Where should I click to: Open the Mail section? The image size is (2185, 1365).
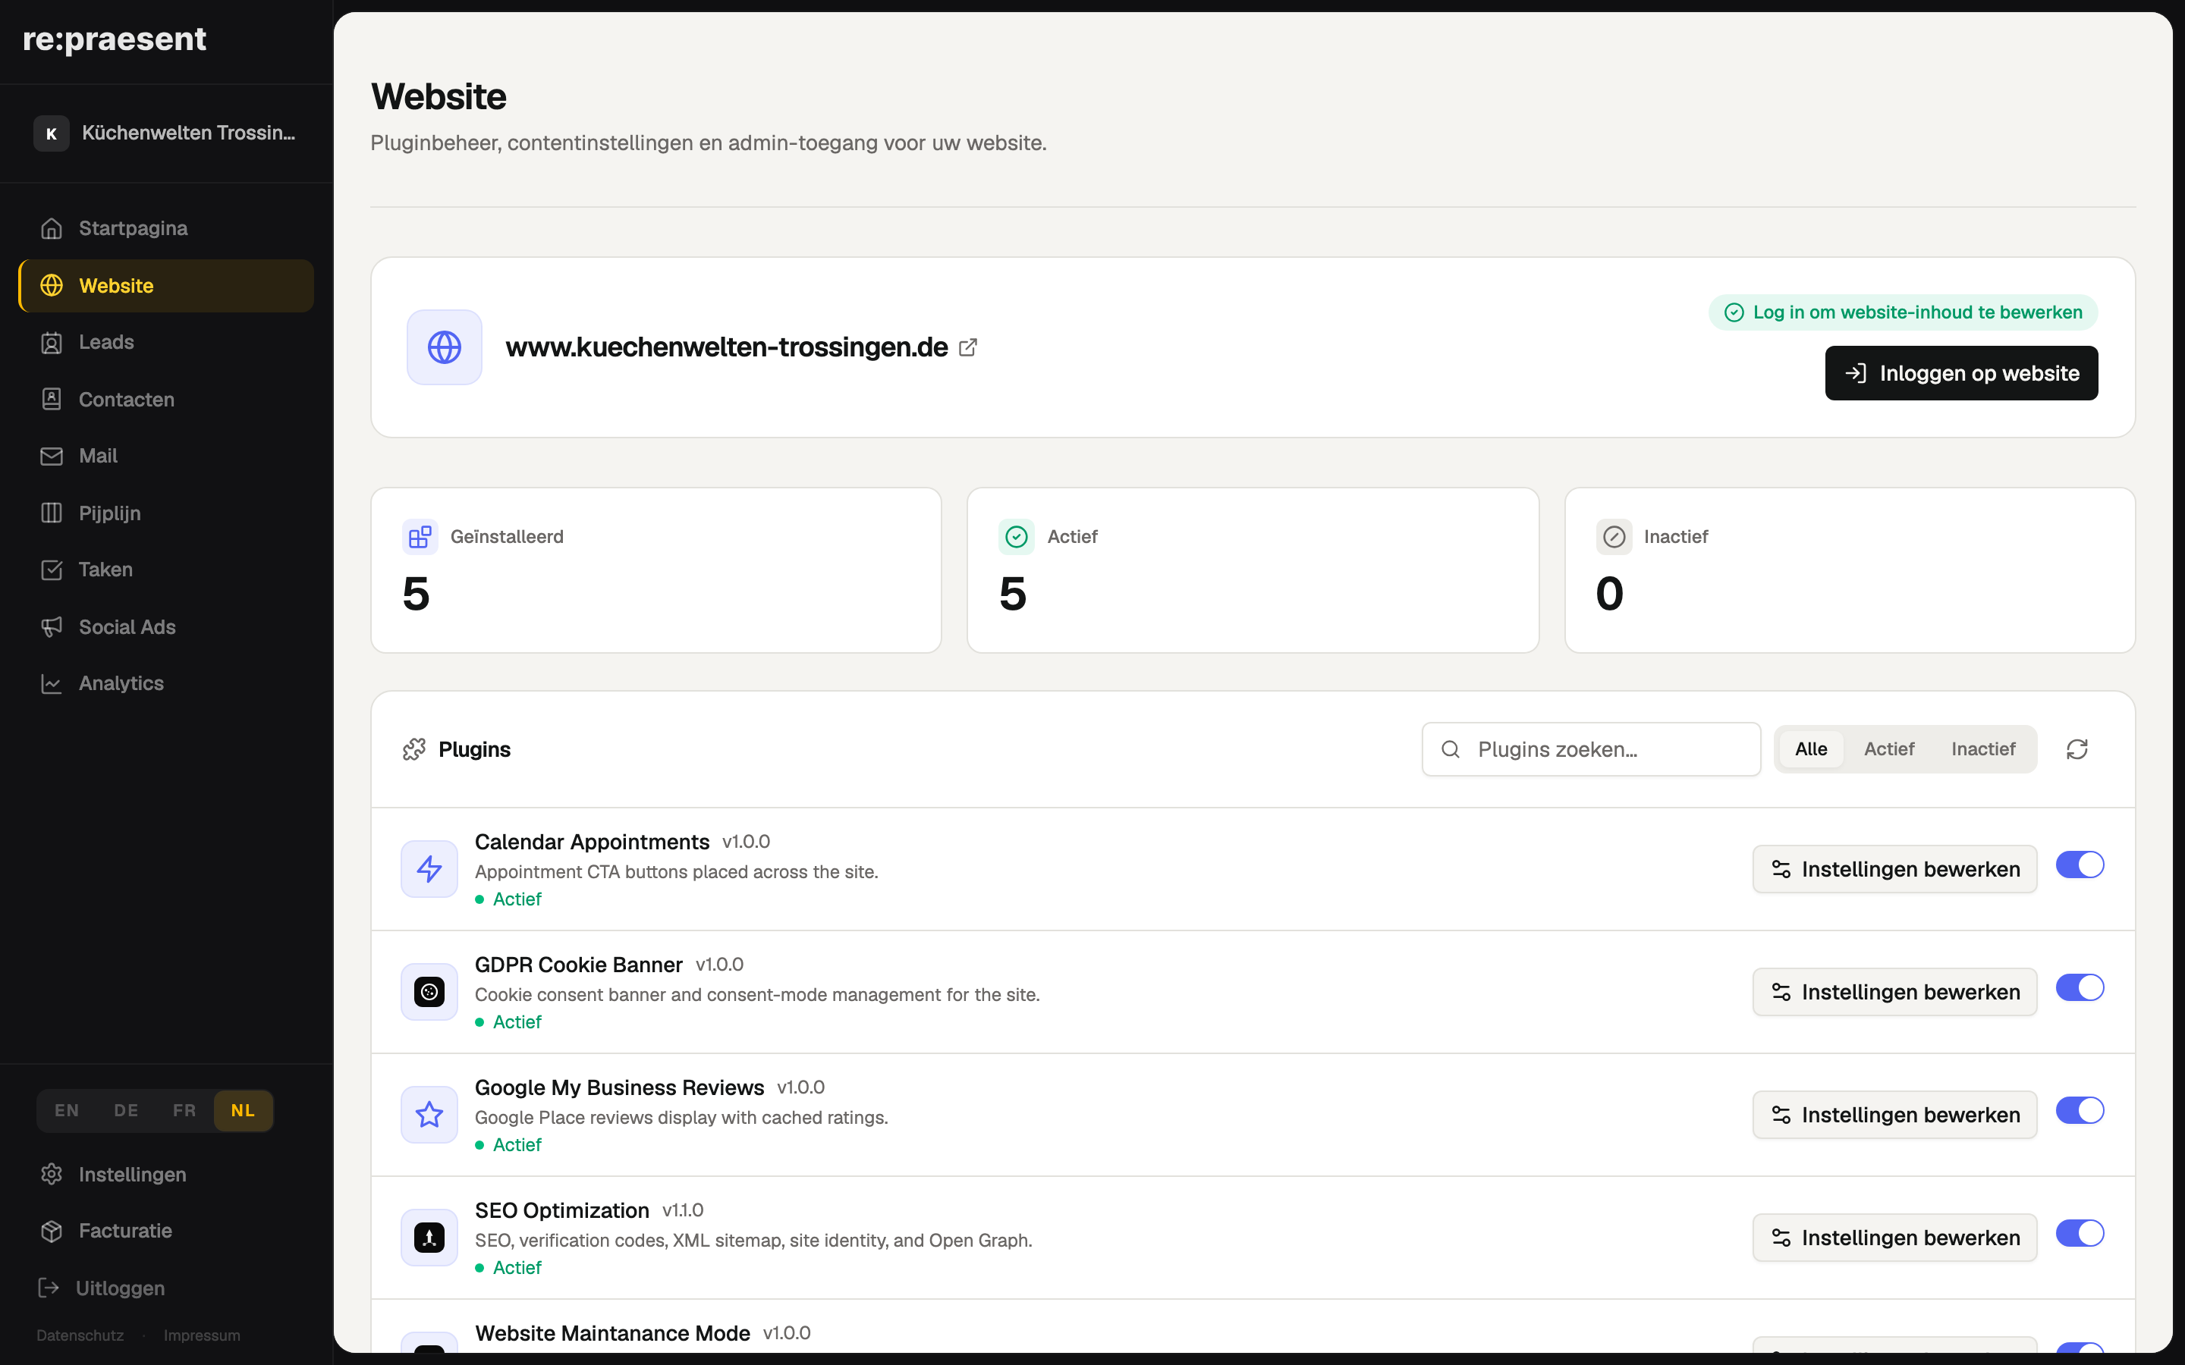pos(166,456)
